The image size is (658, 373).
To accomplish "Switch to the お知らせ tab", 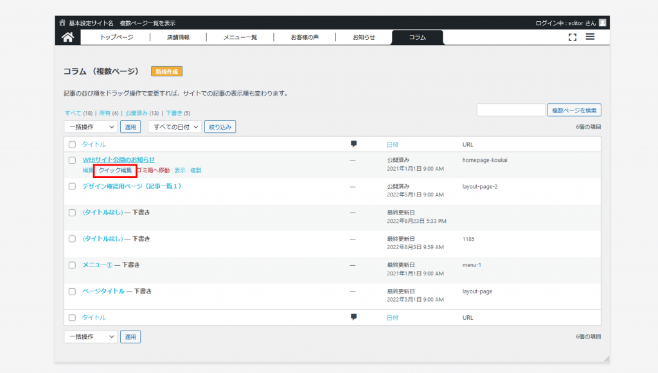I will tap(364, 37).
